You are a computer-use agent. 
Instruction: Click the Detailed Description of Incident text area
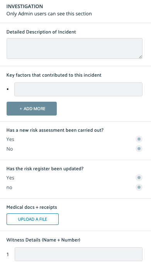75,49
